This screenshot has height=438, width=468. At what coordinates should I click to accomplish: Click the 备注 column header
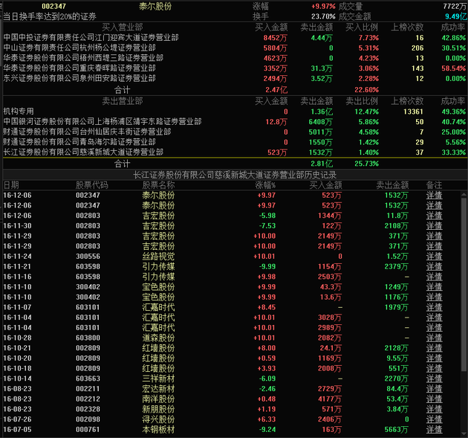click(434, 184)
